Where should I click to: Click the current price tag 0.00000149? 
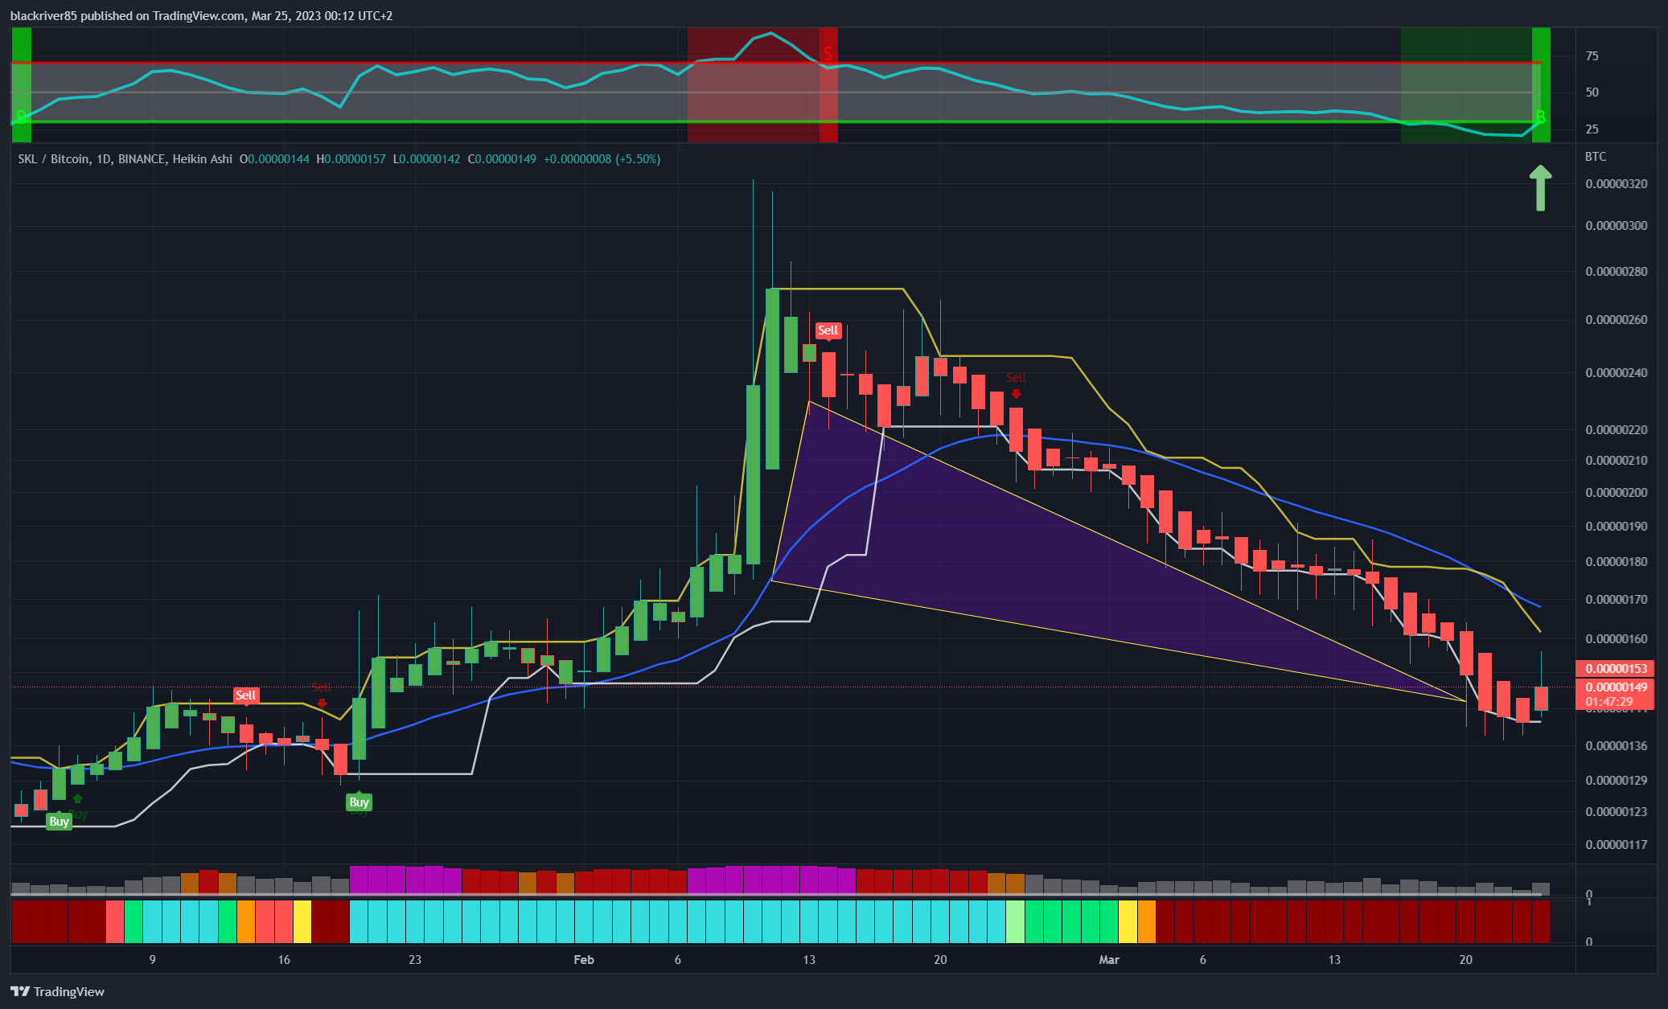[x=1615, y=687]
